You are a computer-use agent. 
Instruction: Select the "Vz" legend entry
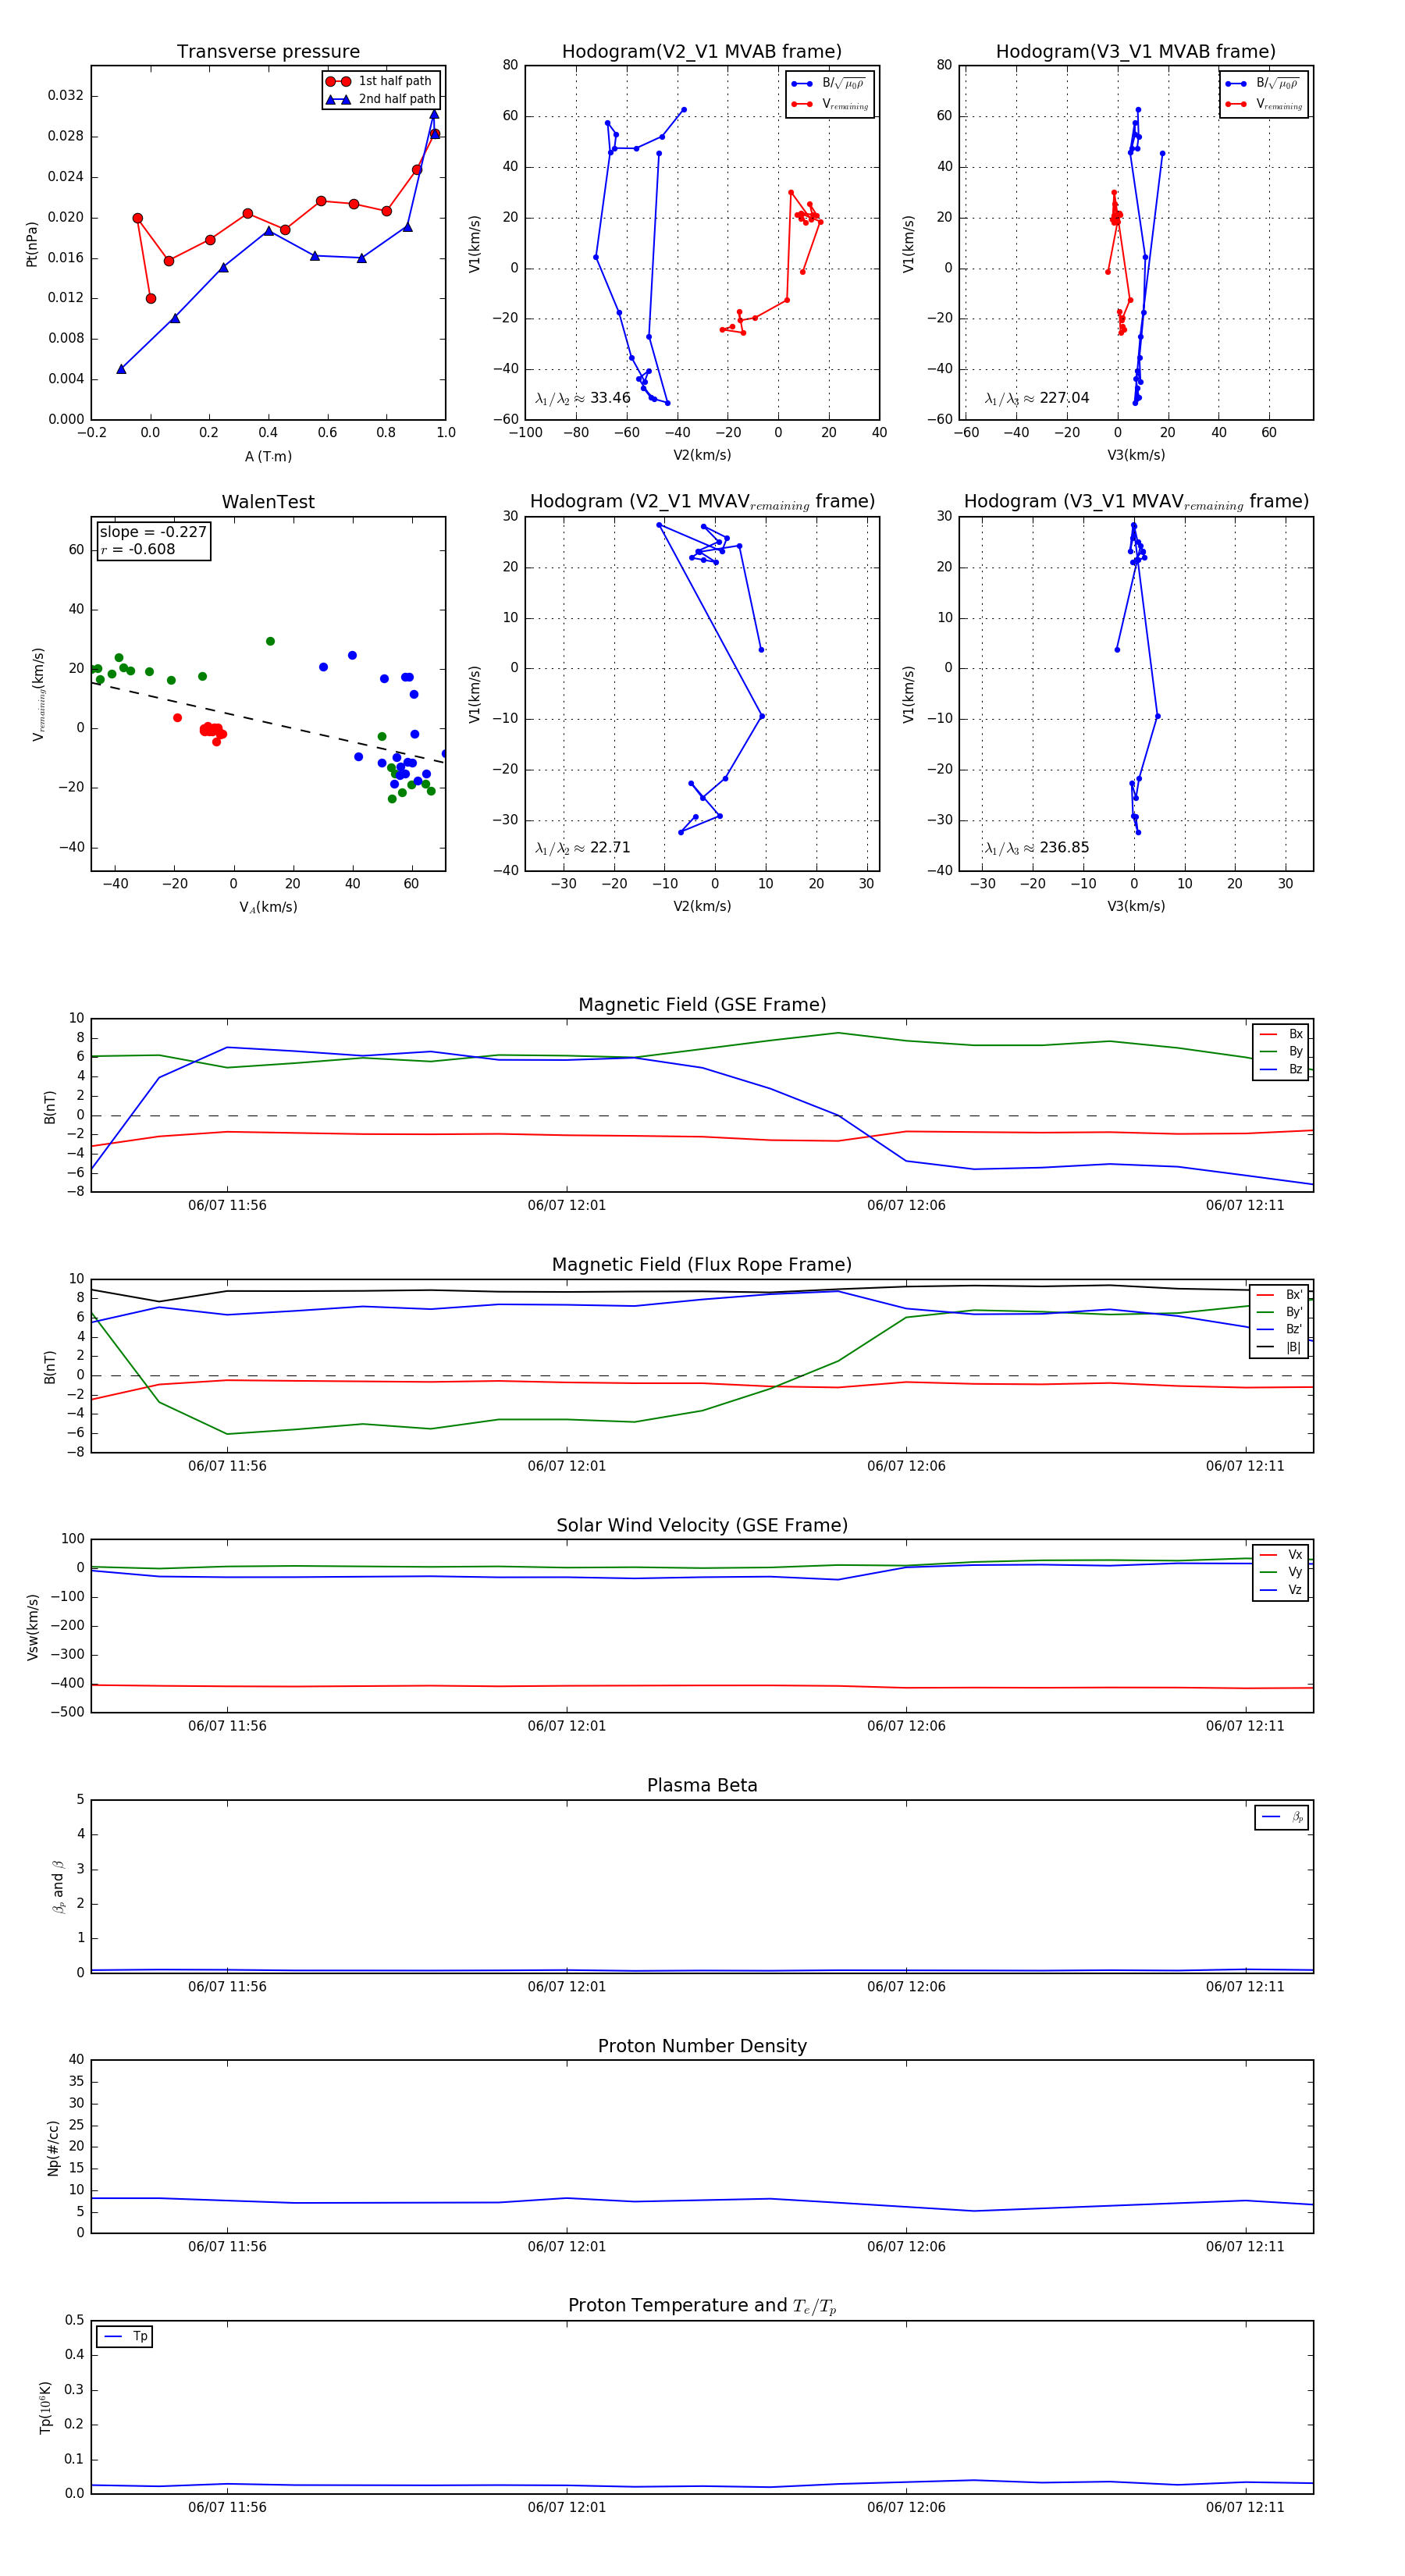(1281, 1589)
